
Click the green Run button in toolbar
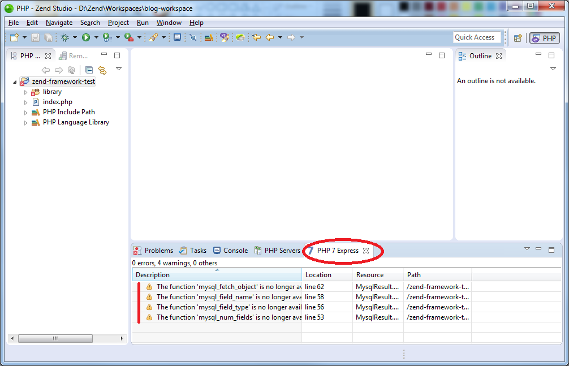coord(86,37)
